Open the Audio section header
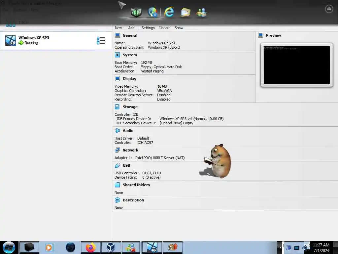The width and height of the screenshot is (338, 254). [x=128, y=131]
